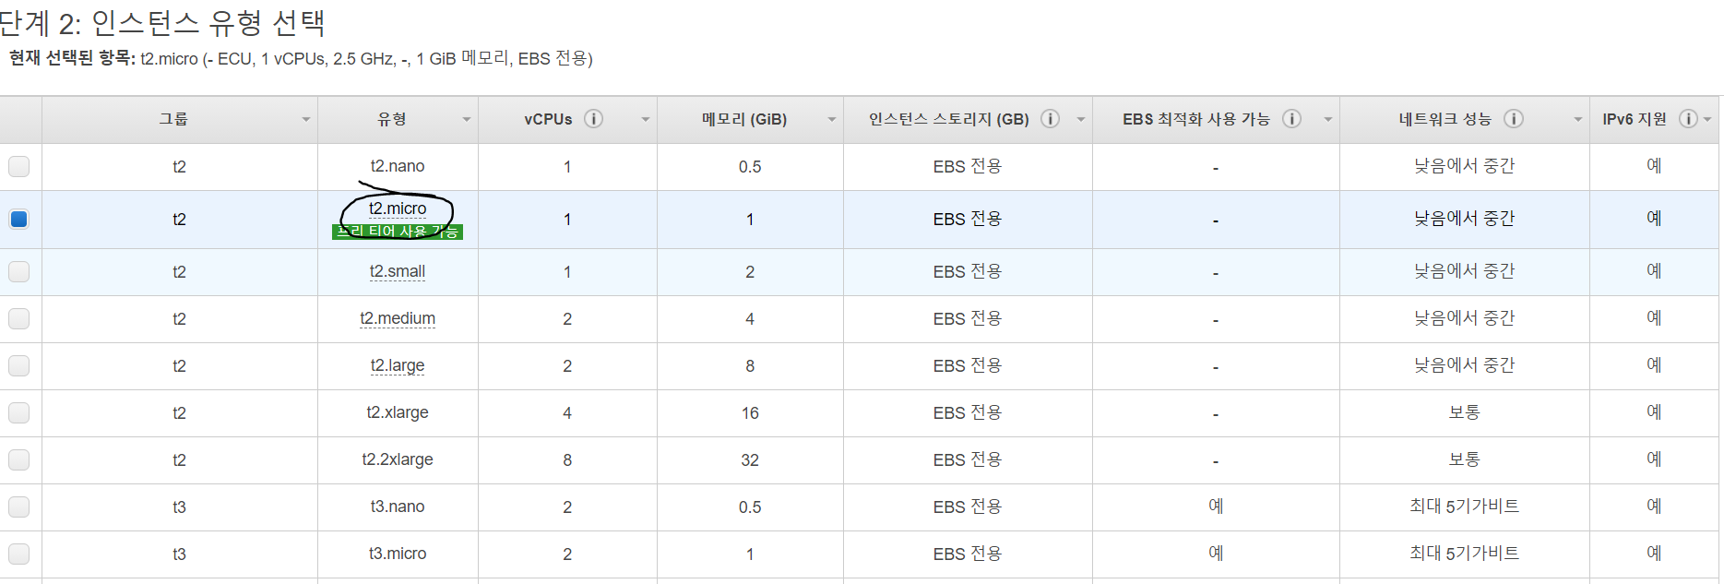The width and height of the screenshot is (1724, 584).
Task: Click the t3 group cell of t3.nano row
Action: pos(179,507)
